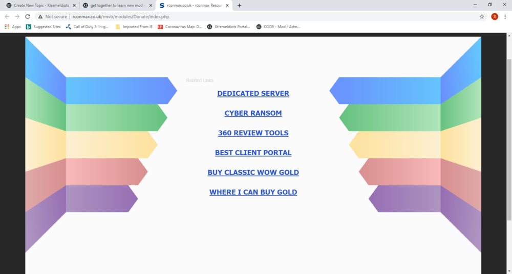This screenshot has width=512, height=274.
Task: Open Coronavirus Map bookmark
Action: 180,27
